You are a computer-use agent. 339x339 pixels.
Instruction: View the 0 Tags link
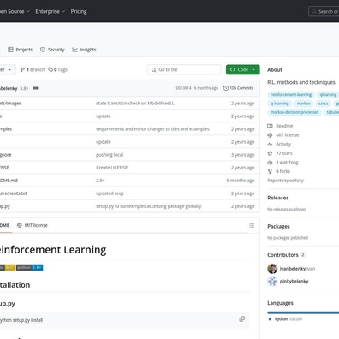coord(57,69)
